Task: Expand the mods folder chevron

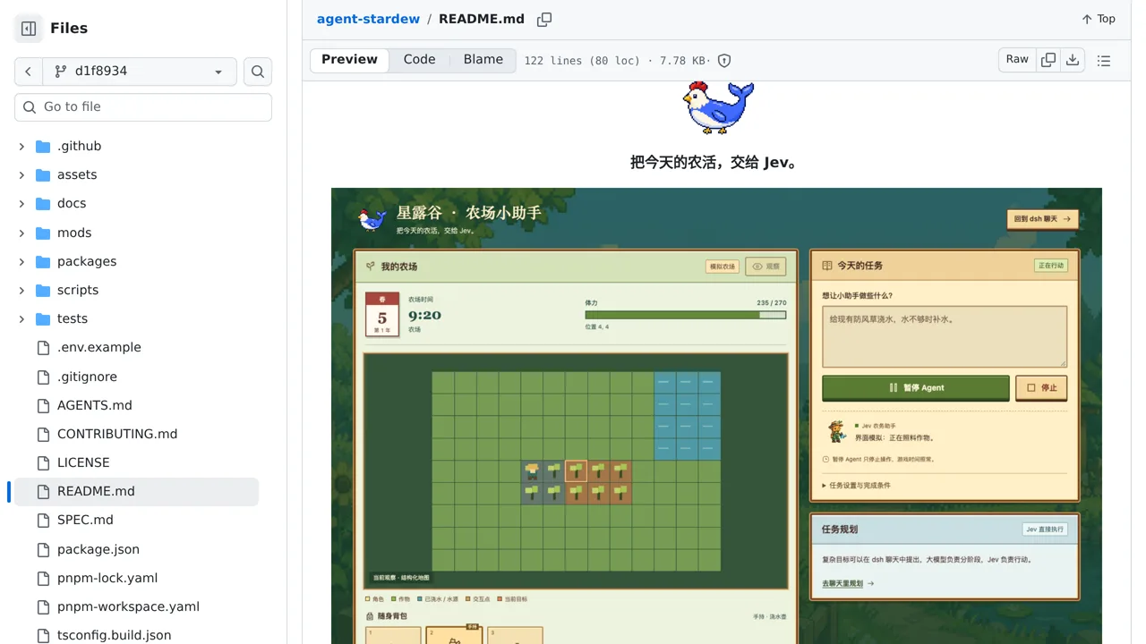Action: coord(21,233)
